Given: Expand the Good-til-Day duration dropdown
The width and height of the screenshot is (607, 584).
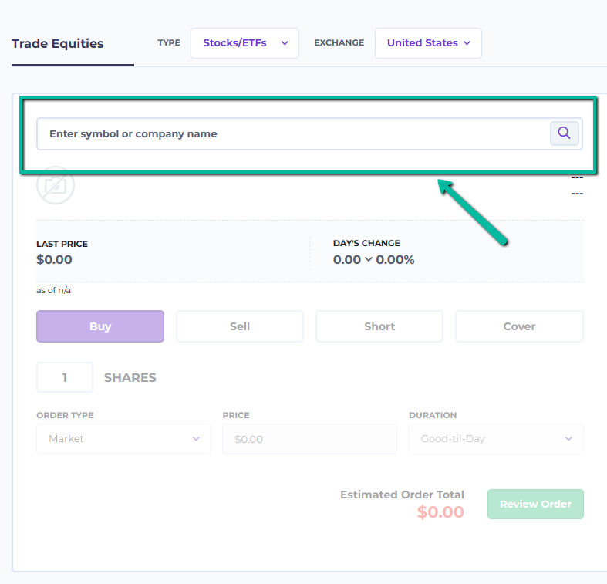Looking at the screenshot, I should point(496,439).
